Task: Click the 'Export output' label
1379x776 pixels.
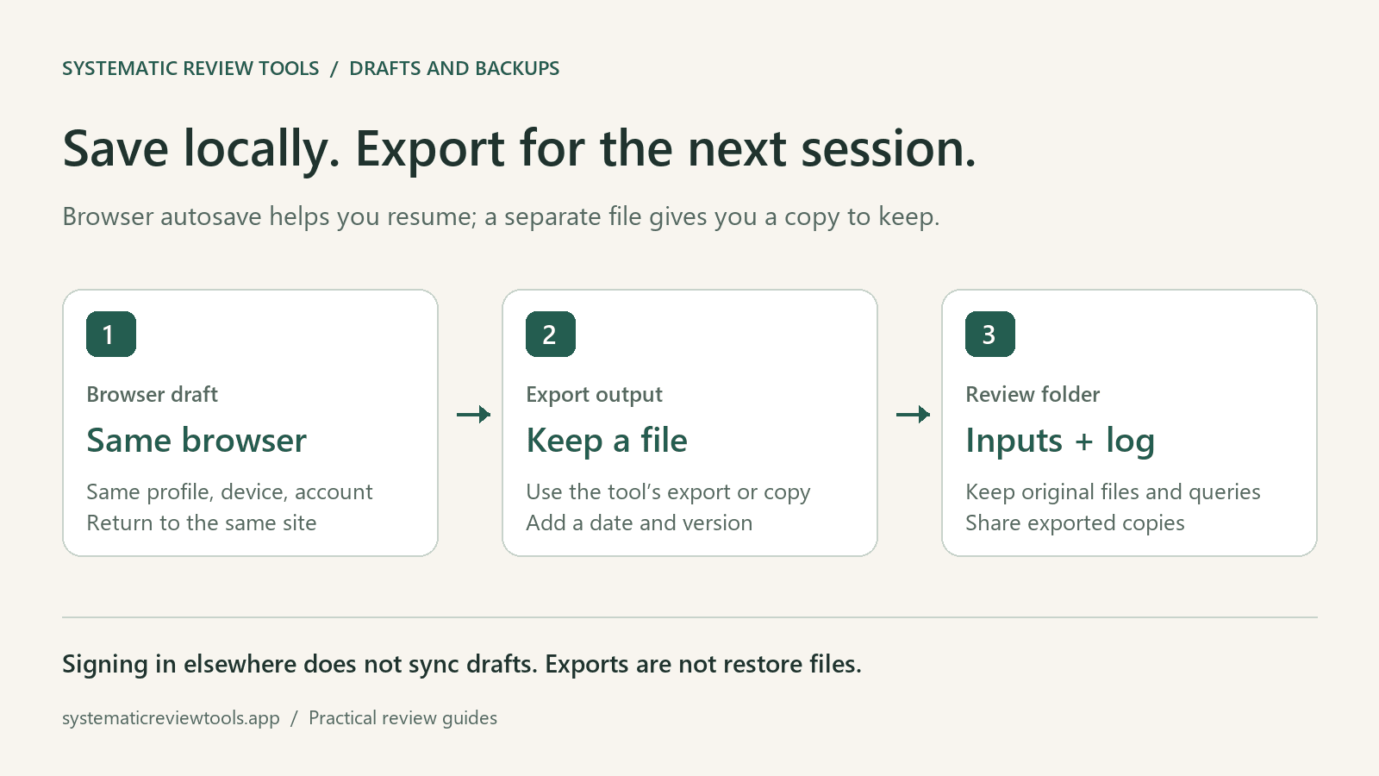Action: (x=594, y=395)
